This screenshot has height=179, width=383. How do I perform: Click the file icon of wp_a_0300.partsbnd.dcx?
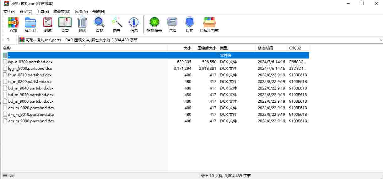[5, 62]
